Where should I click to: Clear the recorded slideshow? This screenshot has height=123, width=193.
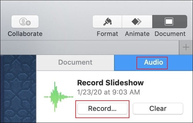pyautogui.click(x=158, y=109)
